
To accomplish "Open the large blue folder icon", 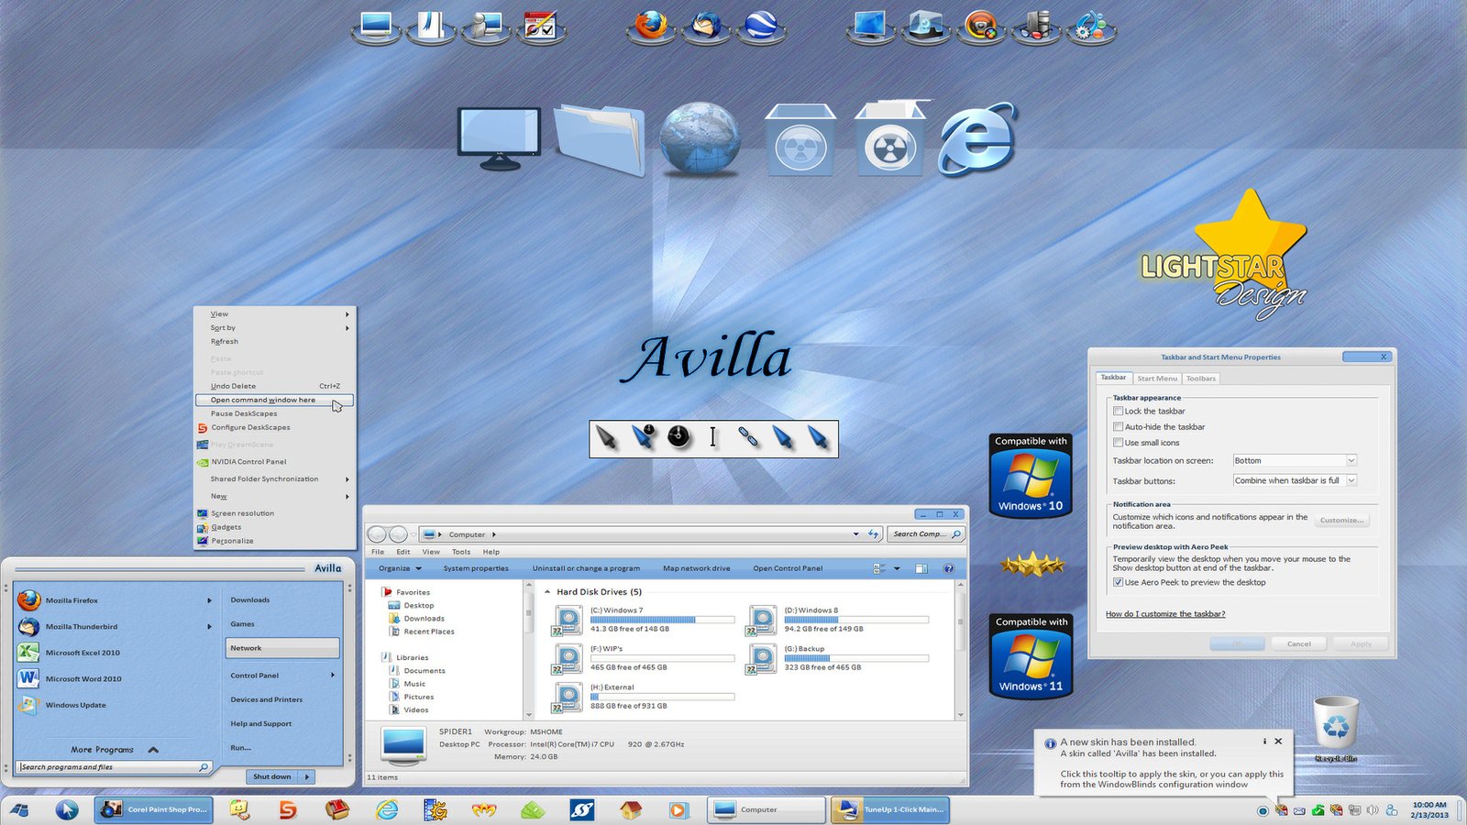I will coord(600,138).
